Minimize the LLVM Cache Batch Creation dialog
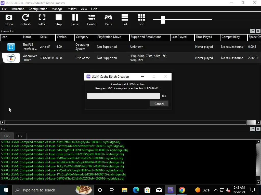The width and height of the screenshot is (261, 195). (142, 77)
